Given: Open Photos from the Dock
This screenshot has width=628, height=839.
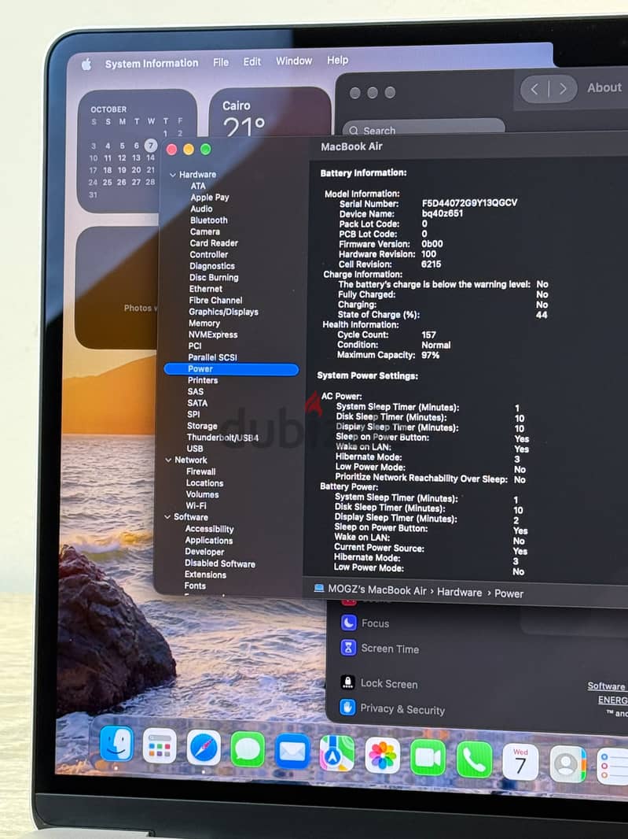Looking at the screenshot, I should click(x=382, y=756).
